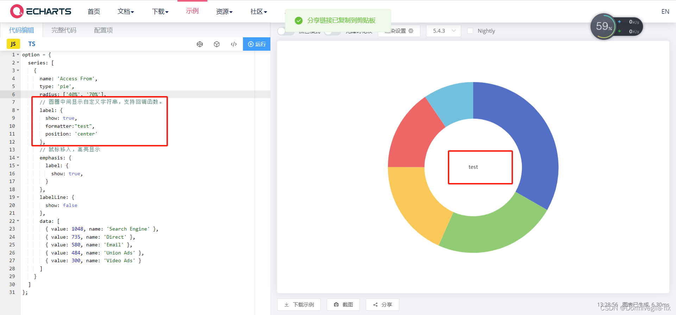The height and width of the screenshot is (315, 676).
Task: Run the code with the 运行 button
Action: tap(257, 44)
